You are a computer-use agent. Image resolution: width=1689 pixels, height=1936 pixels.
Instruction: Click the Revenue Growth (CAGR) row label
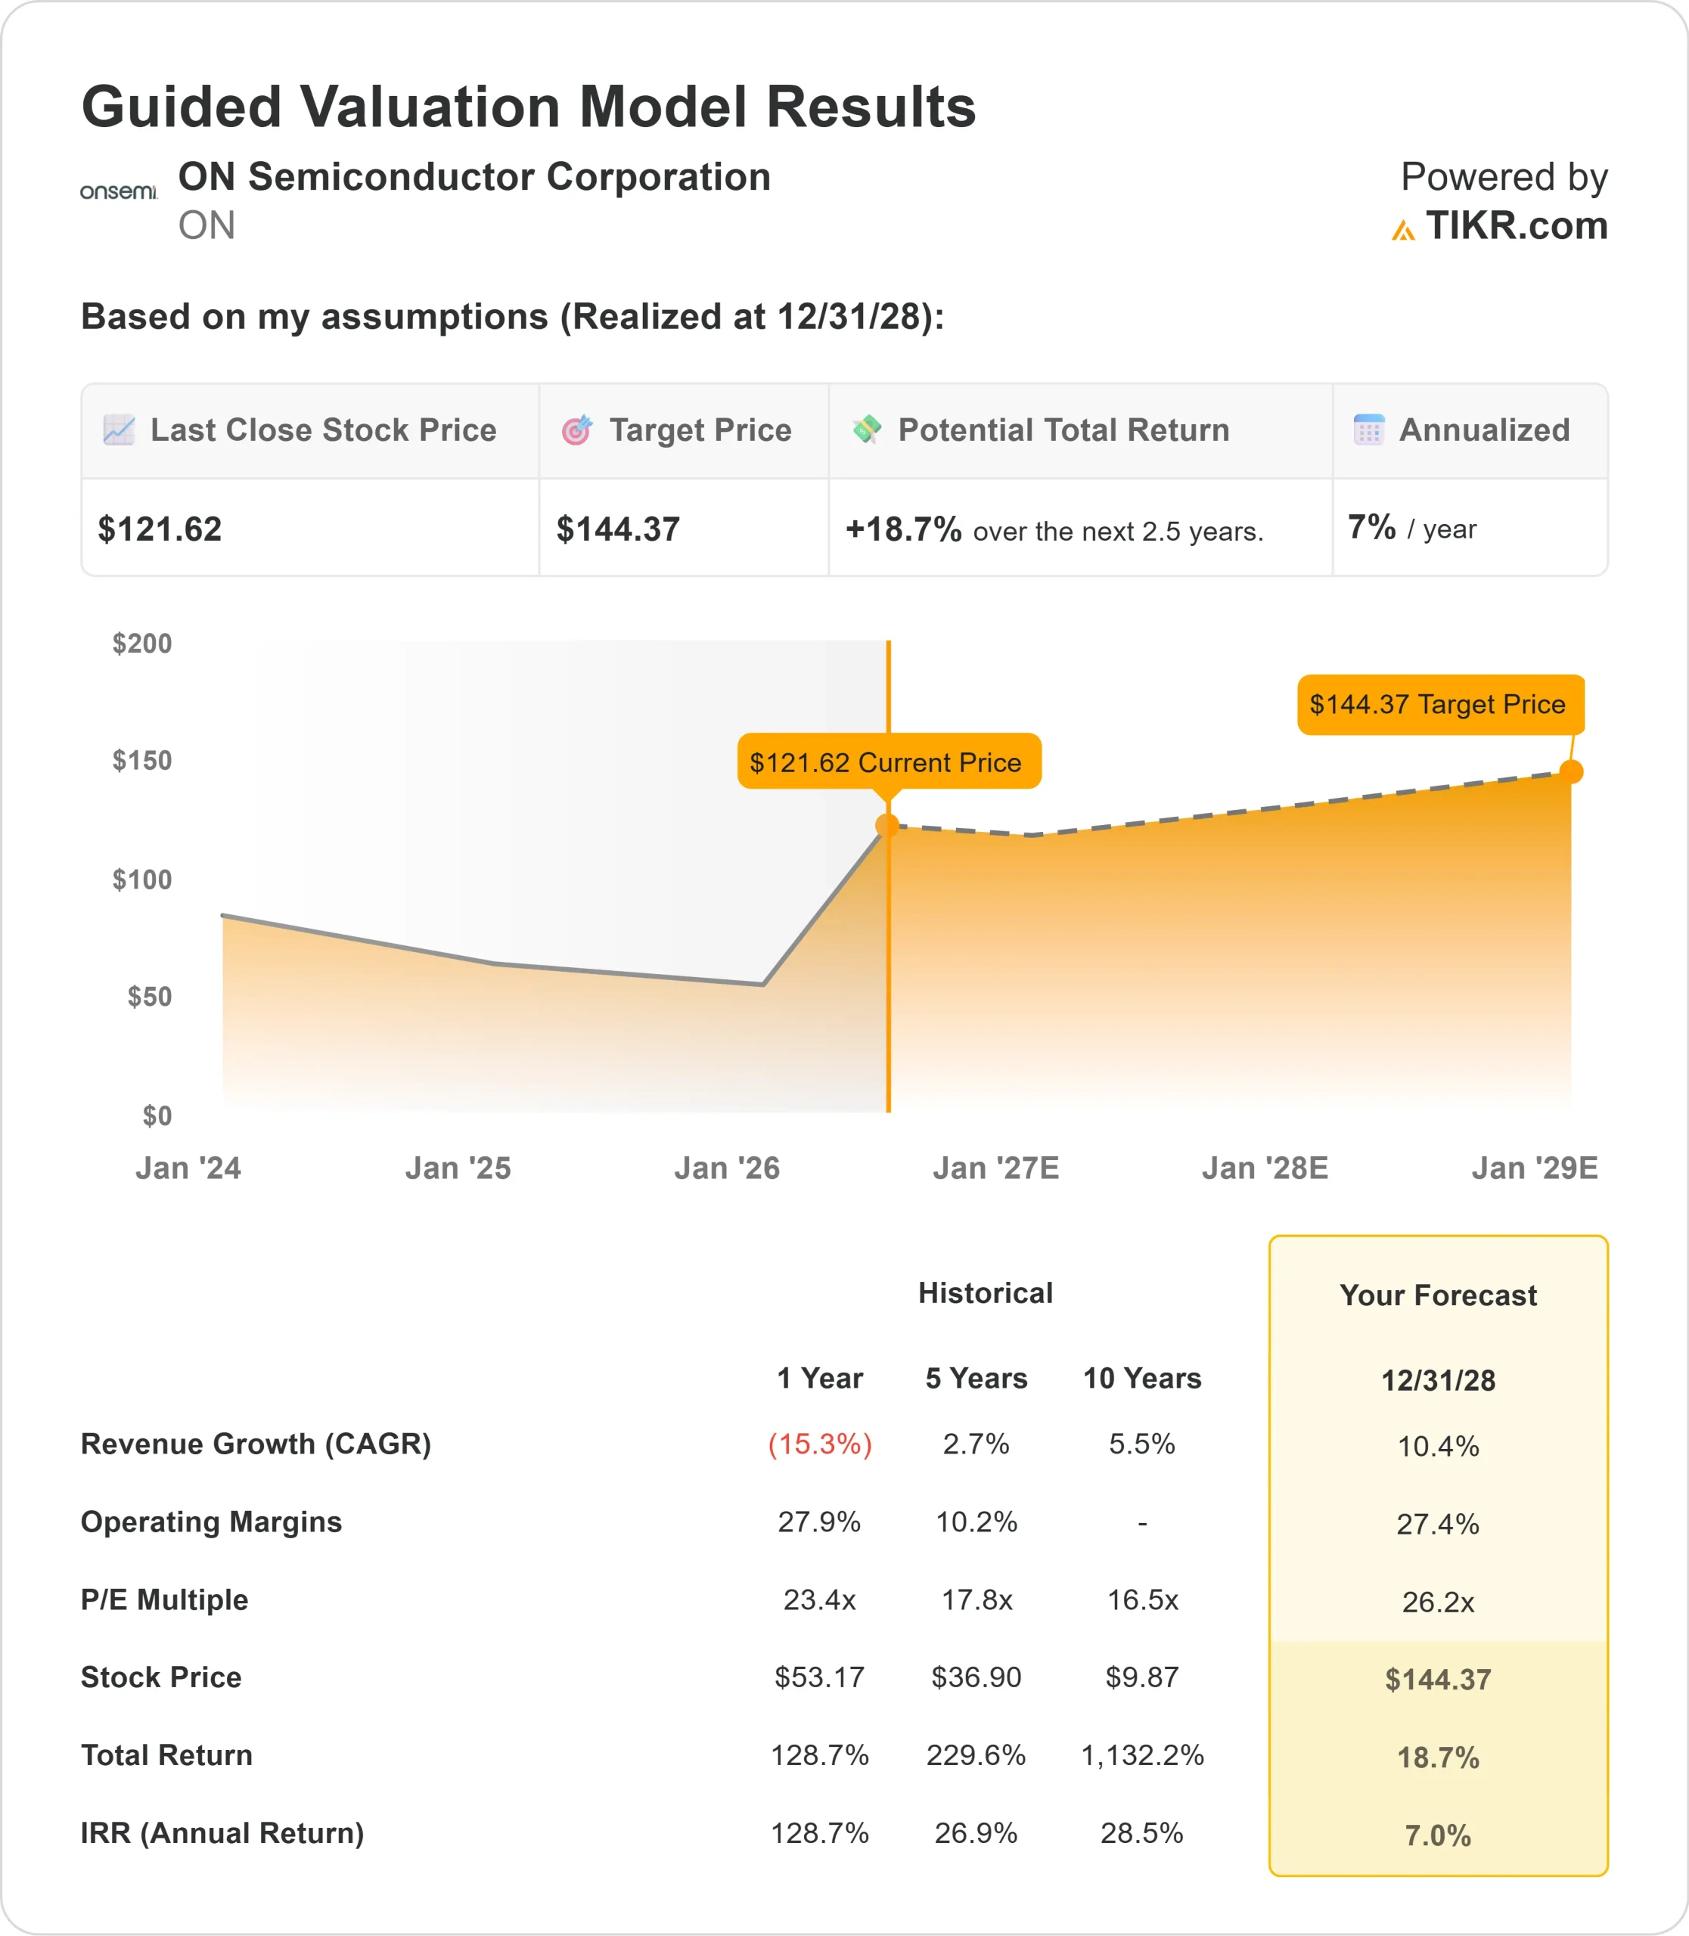[256, 1444]
